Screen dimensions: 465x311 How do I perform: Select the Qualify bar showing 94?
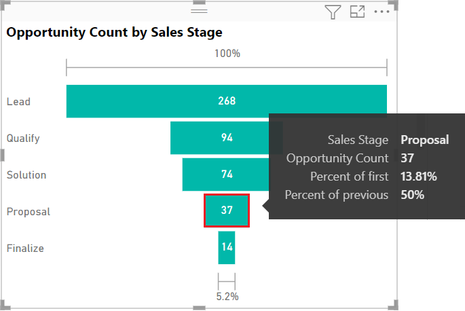217,138
